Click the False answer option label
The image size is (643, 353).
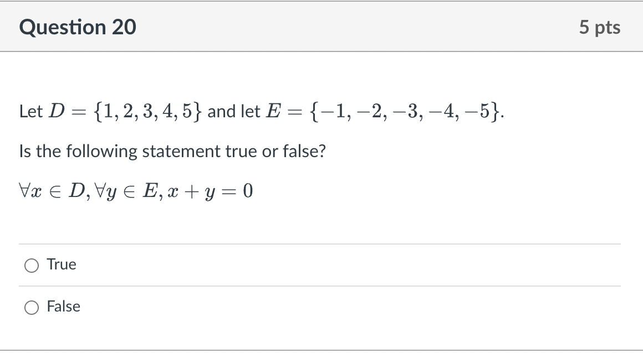pyautogui.click(x=64, y=307)
